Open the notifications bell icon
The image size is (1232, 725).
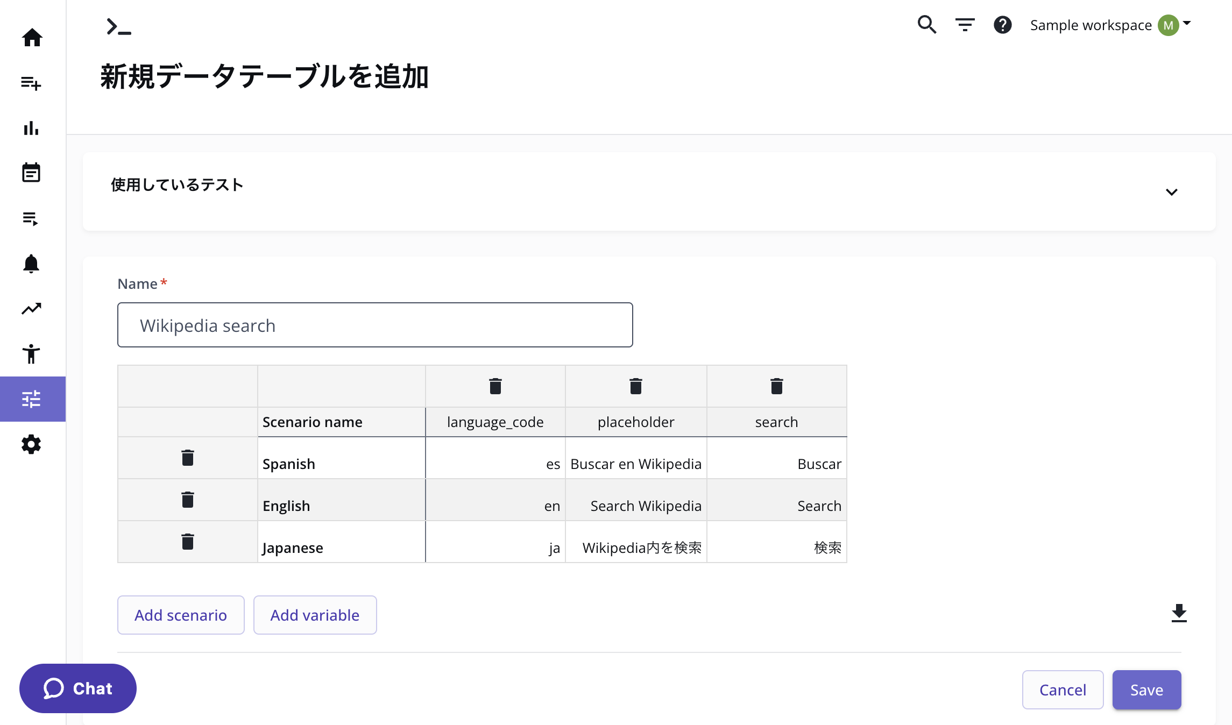pos(31,264)
